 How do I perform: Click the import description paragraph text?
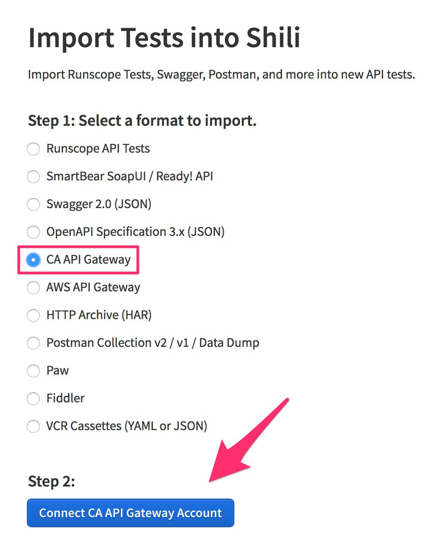point(221,74)
